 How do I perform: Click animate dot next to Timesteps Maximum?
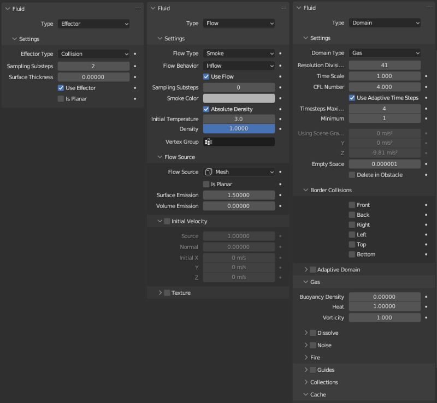point(426,109)
